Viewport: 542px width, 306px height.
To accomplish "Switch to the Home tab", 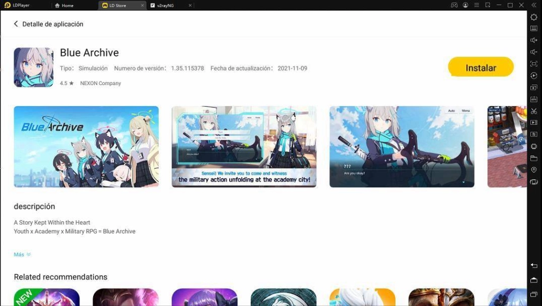I will click(x=64, y=5).
